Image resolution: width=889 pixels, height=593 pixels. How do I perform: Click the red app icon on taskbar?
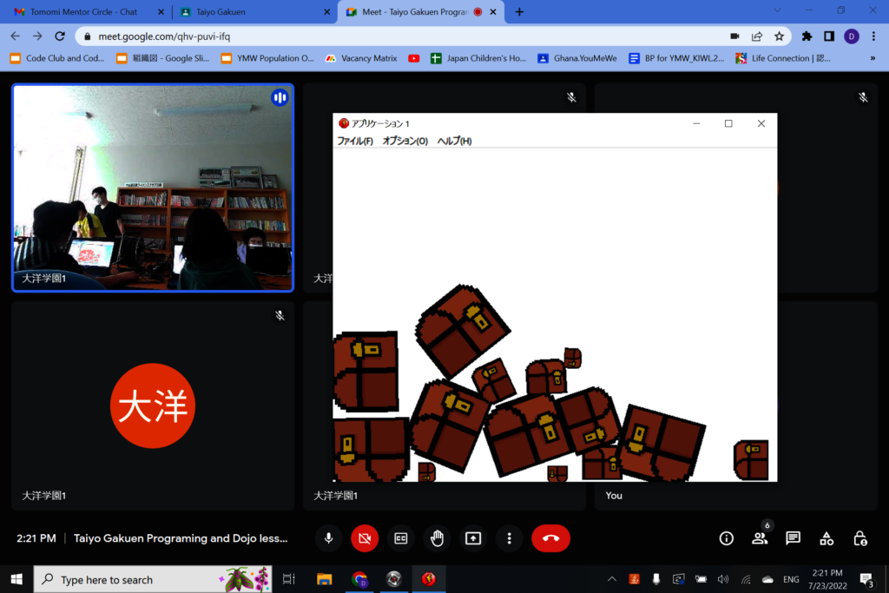429,579
